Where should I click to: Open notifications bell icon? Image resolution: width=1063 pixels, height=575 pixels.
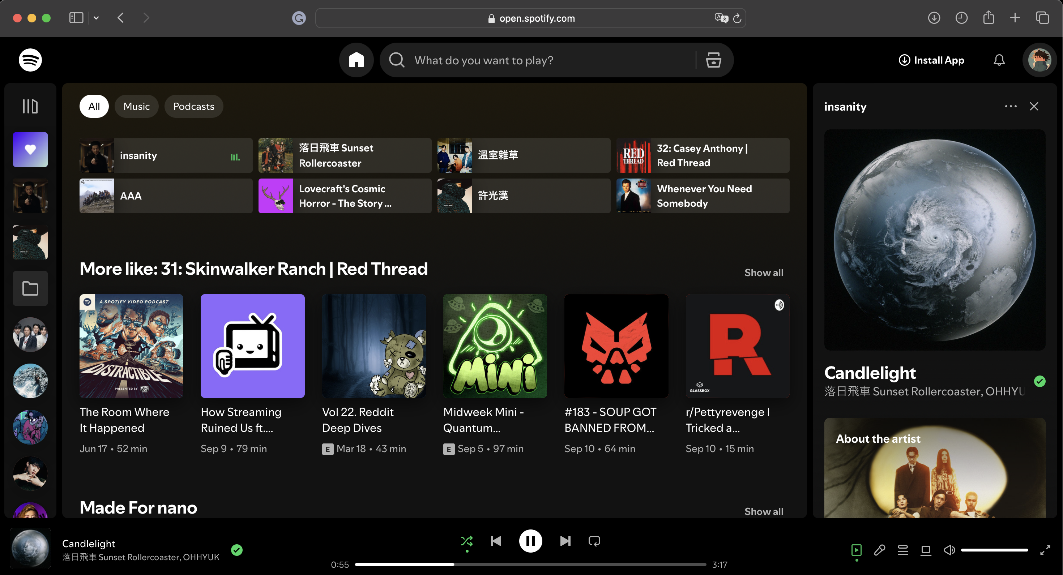click(x=999, y=60)
